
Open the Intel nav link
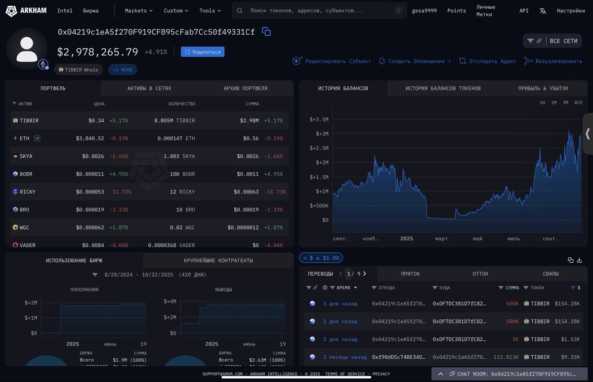coord(65,10)
